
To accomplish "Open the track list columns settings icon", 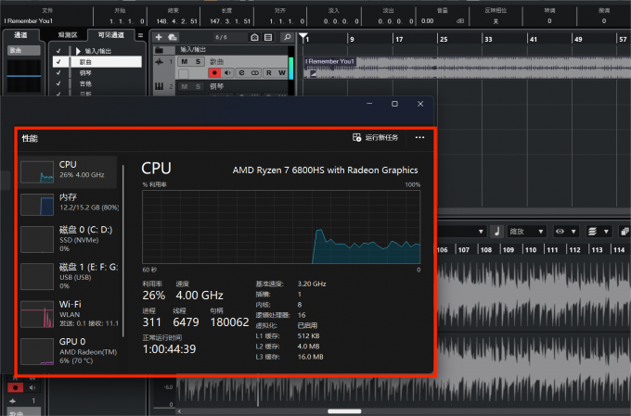I will point(268,37).
